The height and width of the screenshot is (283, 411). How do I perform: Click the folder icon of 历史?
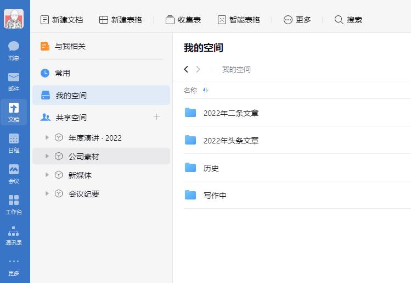190,167
